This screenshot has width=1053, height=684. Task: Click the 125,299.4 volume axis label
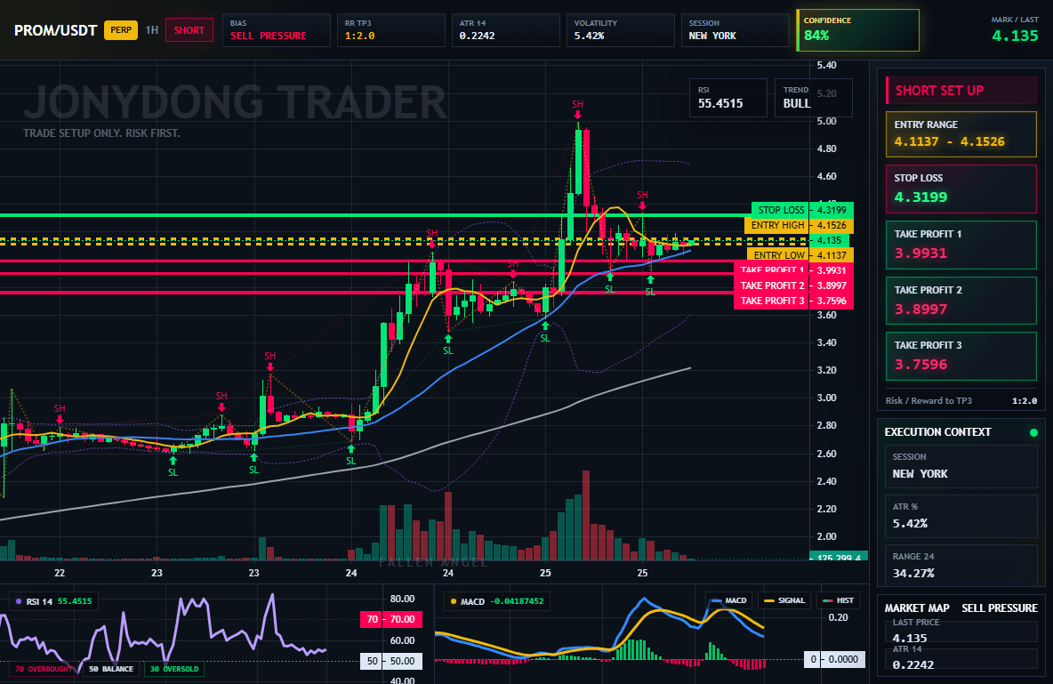[x=839, y=558]
